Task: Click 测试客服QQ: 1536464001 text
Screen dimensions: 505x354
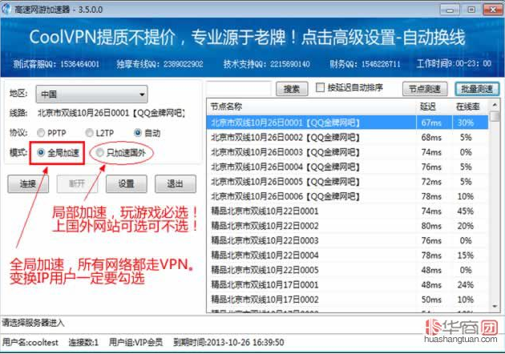Action: point(56,64)
